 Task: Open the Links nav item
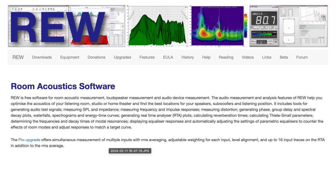click(266, 57)
